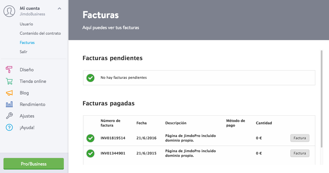Click the checkmark in Facturas pendientes box
Viewport: 329px width, 173px height.
click(x=90, y=78)
